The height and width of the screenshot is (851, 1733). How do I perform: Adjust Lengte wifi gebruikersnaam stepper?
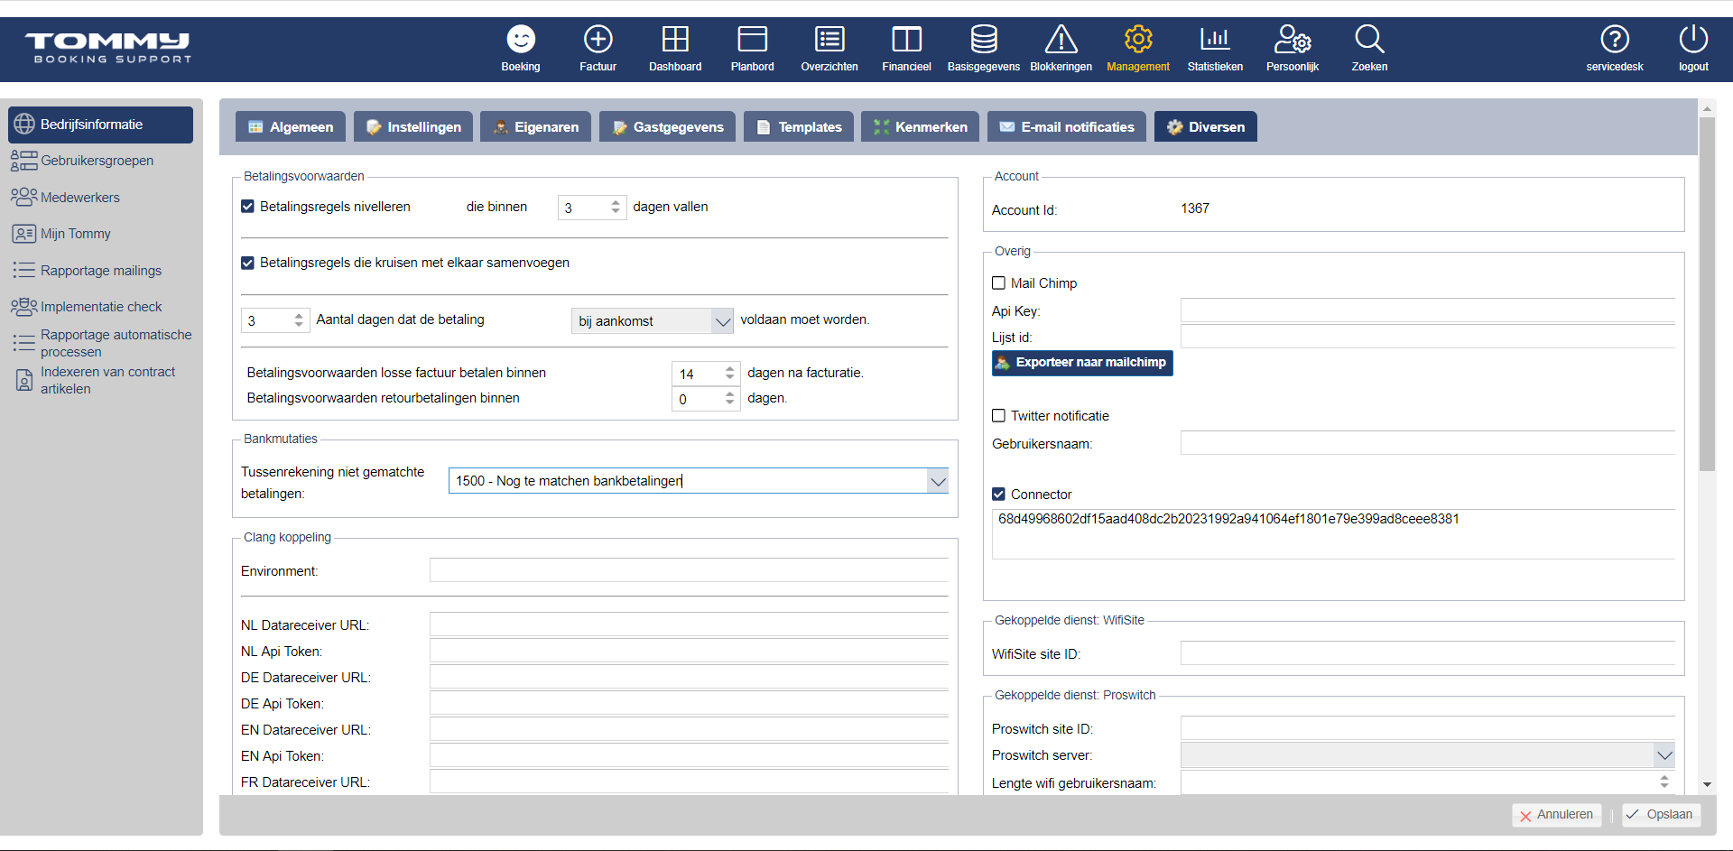pyautogui.click(x=1664, y=782)
